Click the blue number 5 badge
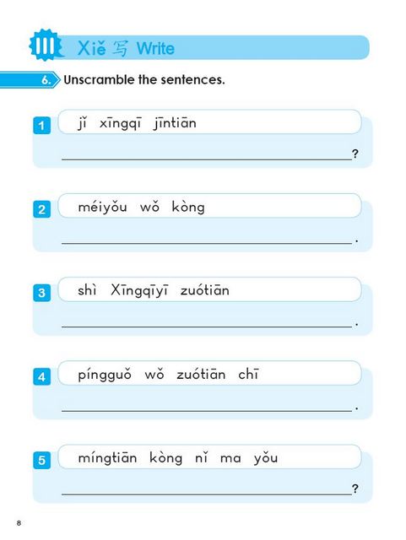 click(x=41, y=461)
